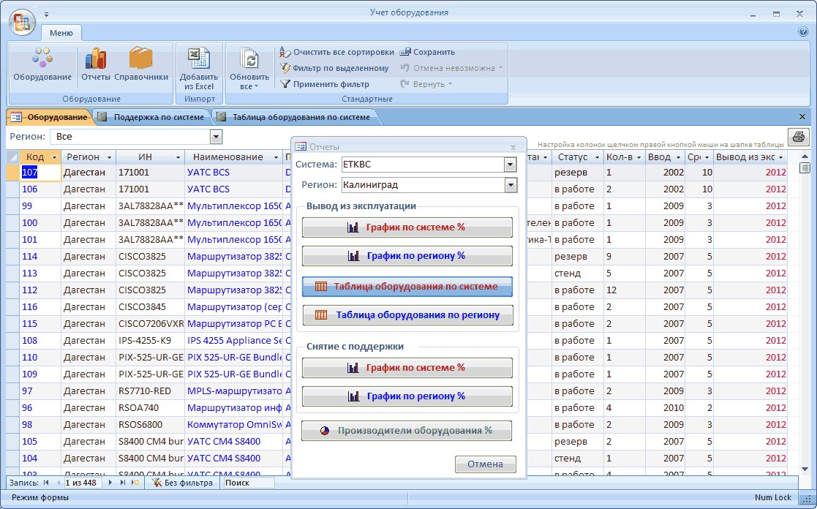The image size is (817, 509).
Task: Open the help question mark icon
Action: click(x=802, y=32)
